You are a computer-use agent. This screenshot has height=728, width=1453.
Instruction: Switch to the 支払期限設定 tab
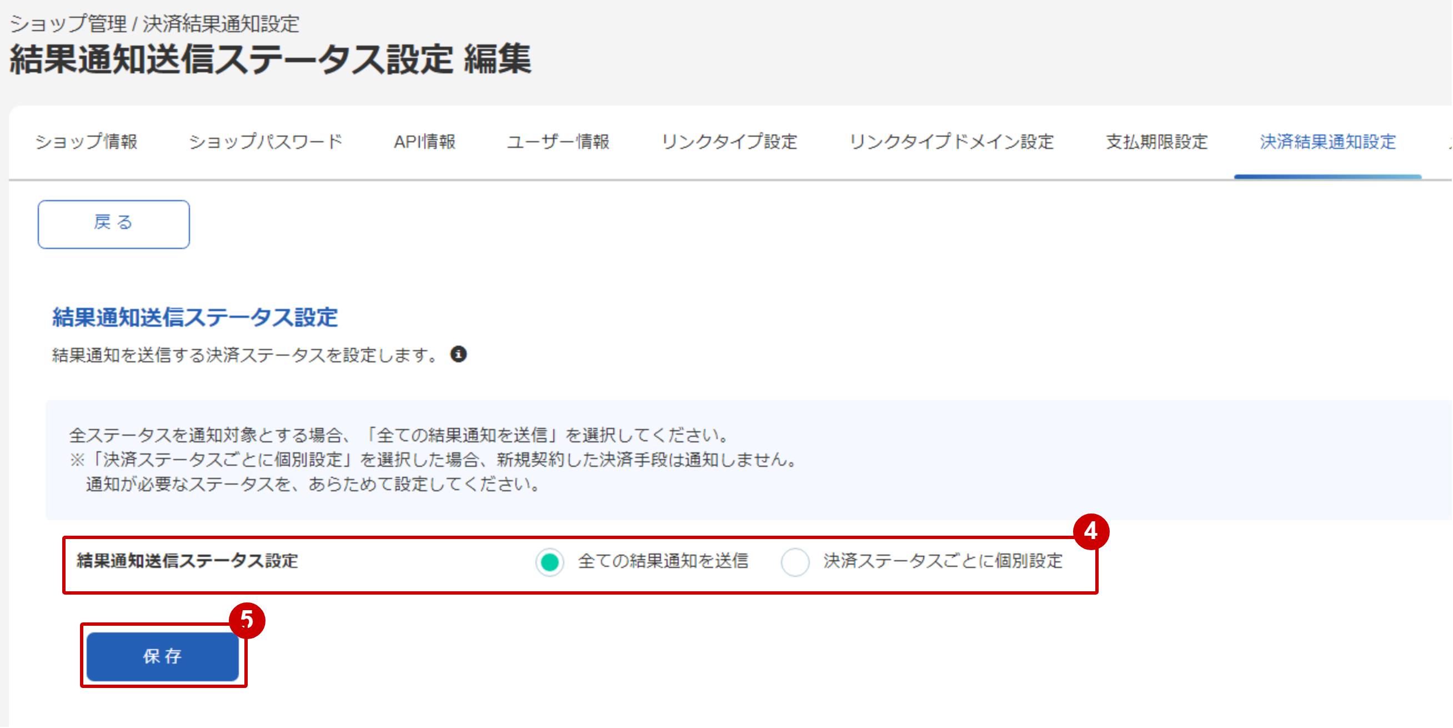click(x=1155, y=142)
